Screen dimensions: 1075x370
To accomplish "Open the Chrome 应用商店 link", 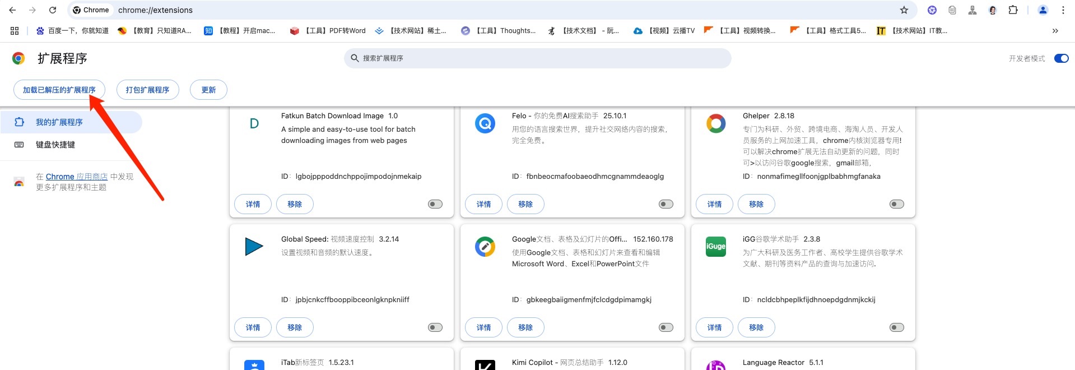I will (x=77, y=177).
